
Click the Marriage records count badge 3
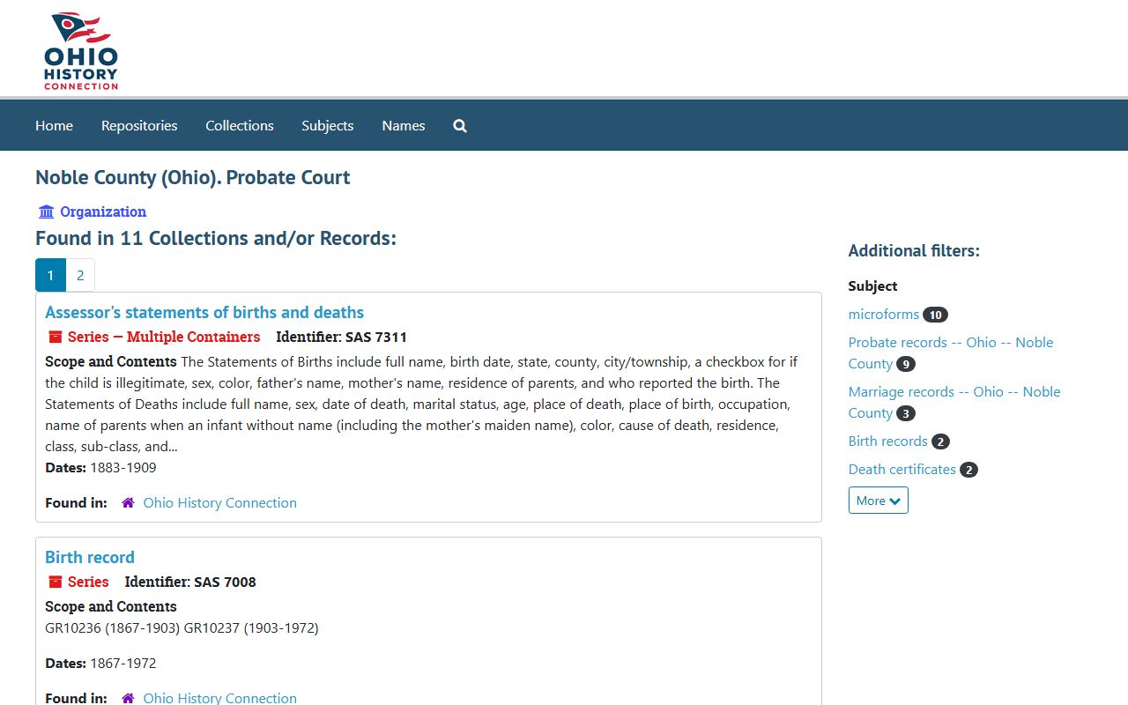pyautogui.click(x=906, y=413)
